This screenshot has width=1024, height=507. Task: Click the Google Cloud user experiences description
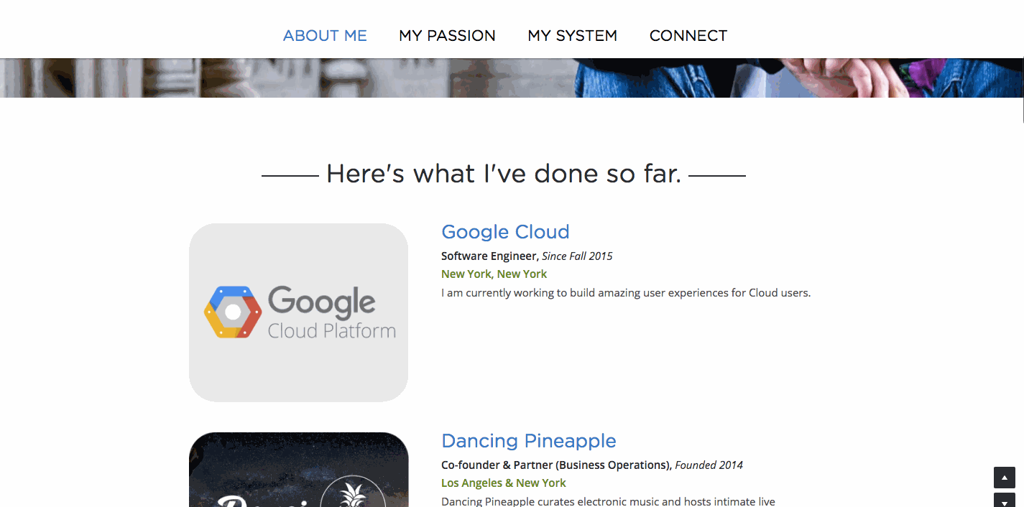pyautogui.click(x=626, y=293)
